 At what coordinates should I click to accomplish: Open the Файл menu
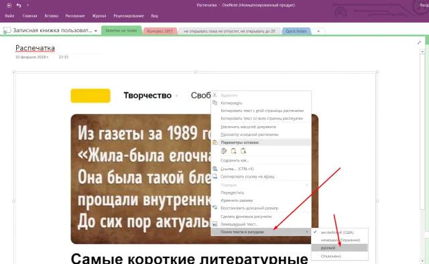pyautogui.click(x=9, y=16)
